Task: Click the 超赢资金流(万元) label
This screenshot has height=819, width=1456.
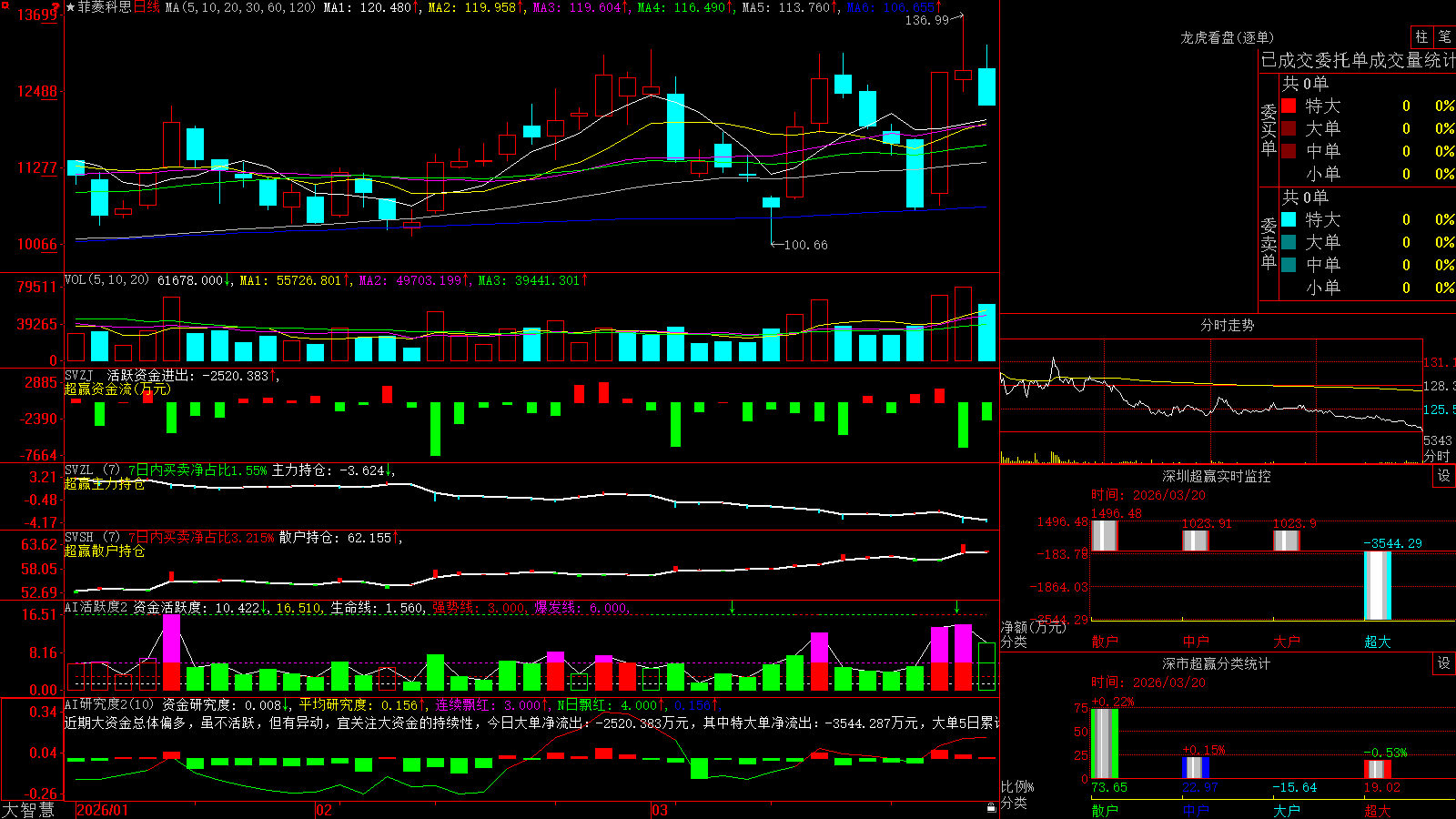Action: [x=117, y=389]
